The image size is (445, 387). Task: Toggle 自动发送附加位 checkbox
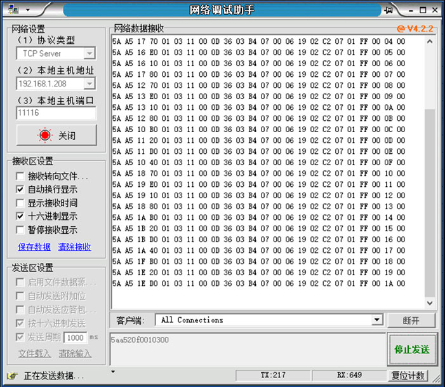click(20, 295)
